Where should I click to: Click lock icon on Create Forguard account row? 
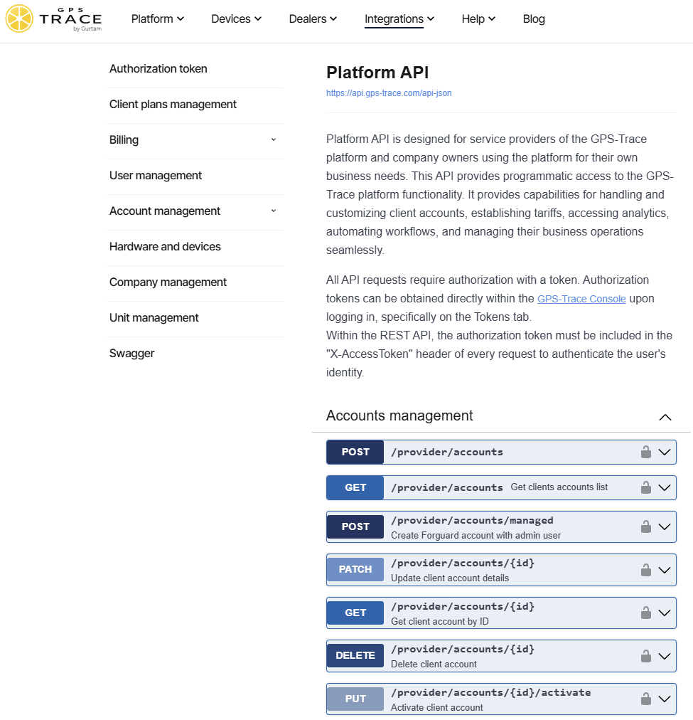[x=646, y=526]
